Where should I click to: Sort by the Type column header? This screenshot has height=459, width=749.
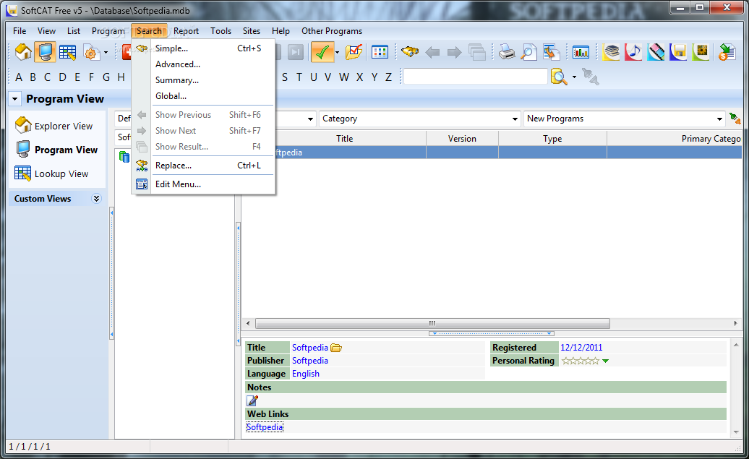[x=552, y=139]
